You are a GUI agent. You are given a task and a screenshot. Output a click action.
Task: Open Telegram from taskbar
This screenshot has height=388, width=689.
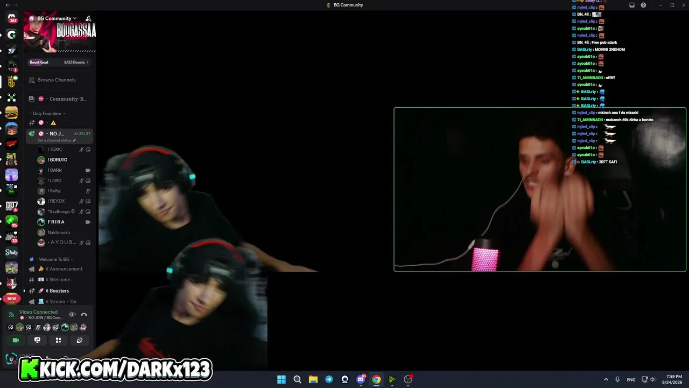tap(329, 379)
